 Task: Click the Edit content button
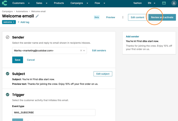coord(137,17)
